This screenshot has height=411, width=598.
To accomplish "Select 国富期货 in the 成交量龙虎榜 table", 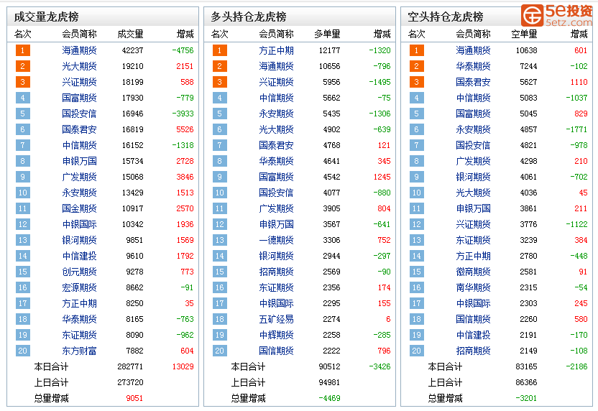I will tap(79, 98).
